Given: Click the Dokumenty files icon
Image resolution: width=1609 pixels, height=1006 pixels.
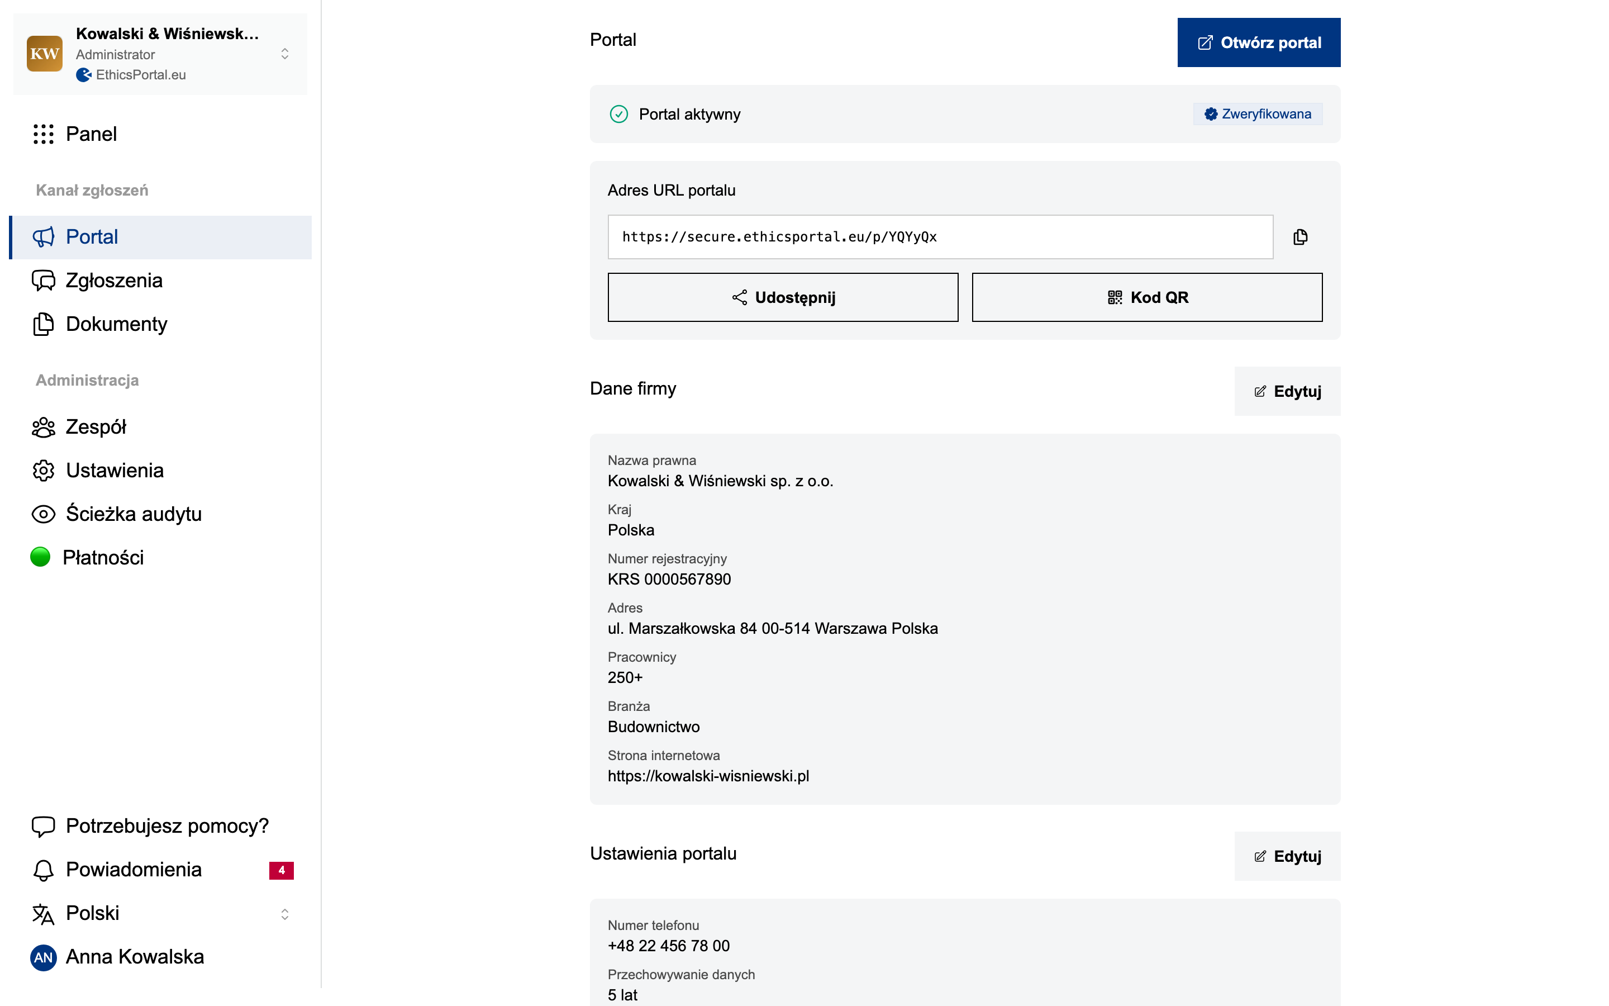Looking at the screenshot, I should pos(43,324).
